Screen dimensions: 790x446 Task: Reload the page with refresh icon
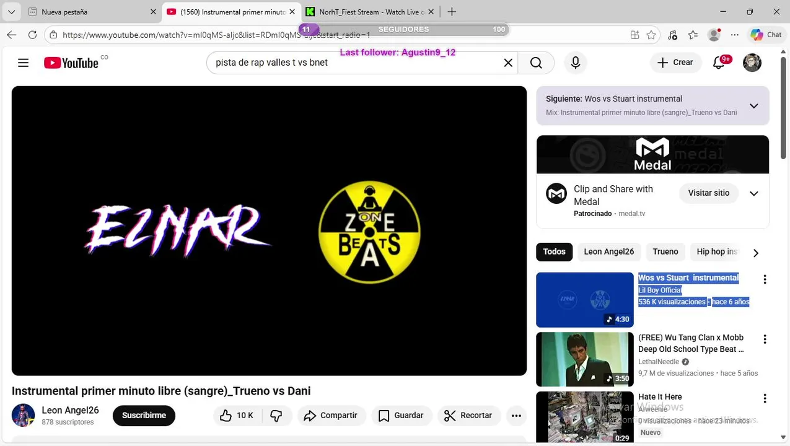(x=32, y=35)
